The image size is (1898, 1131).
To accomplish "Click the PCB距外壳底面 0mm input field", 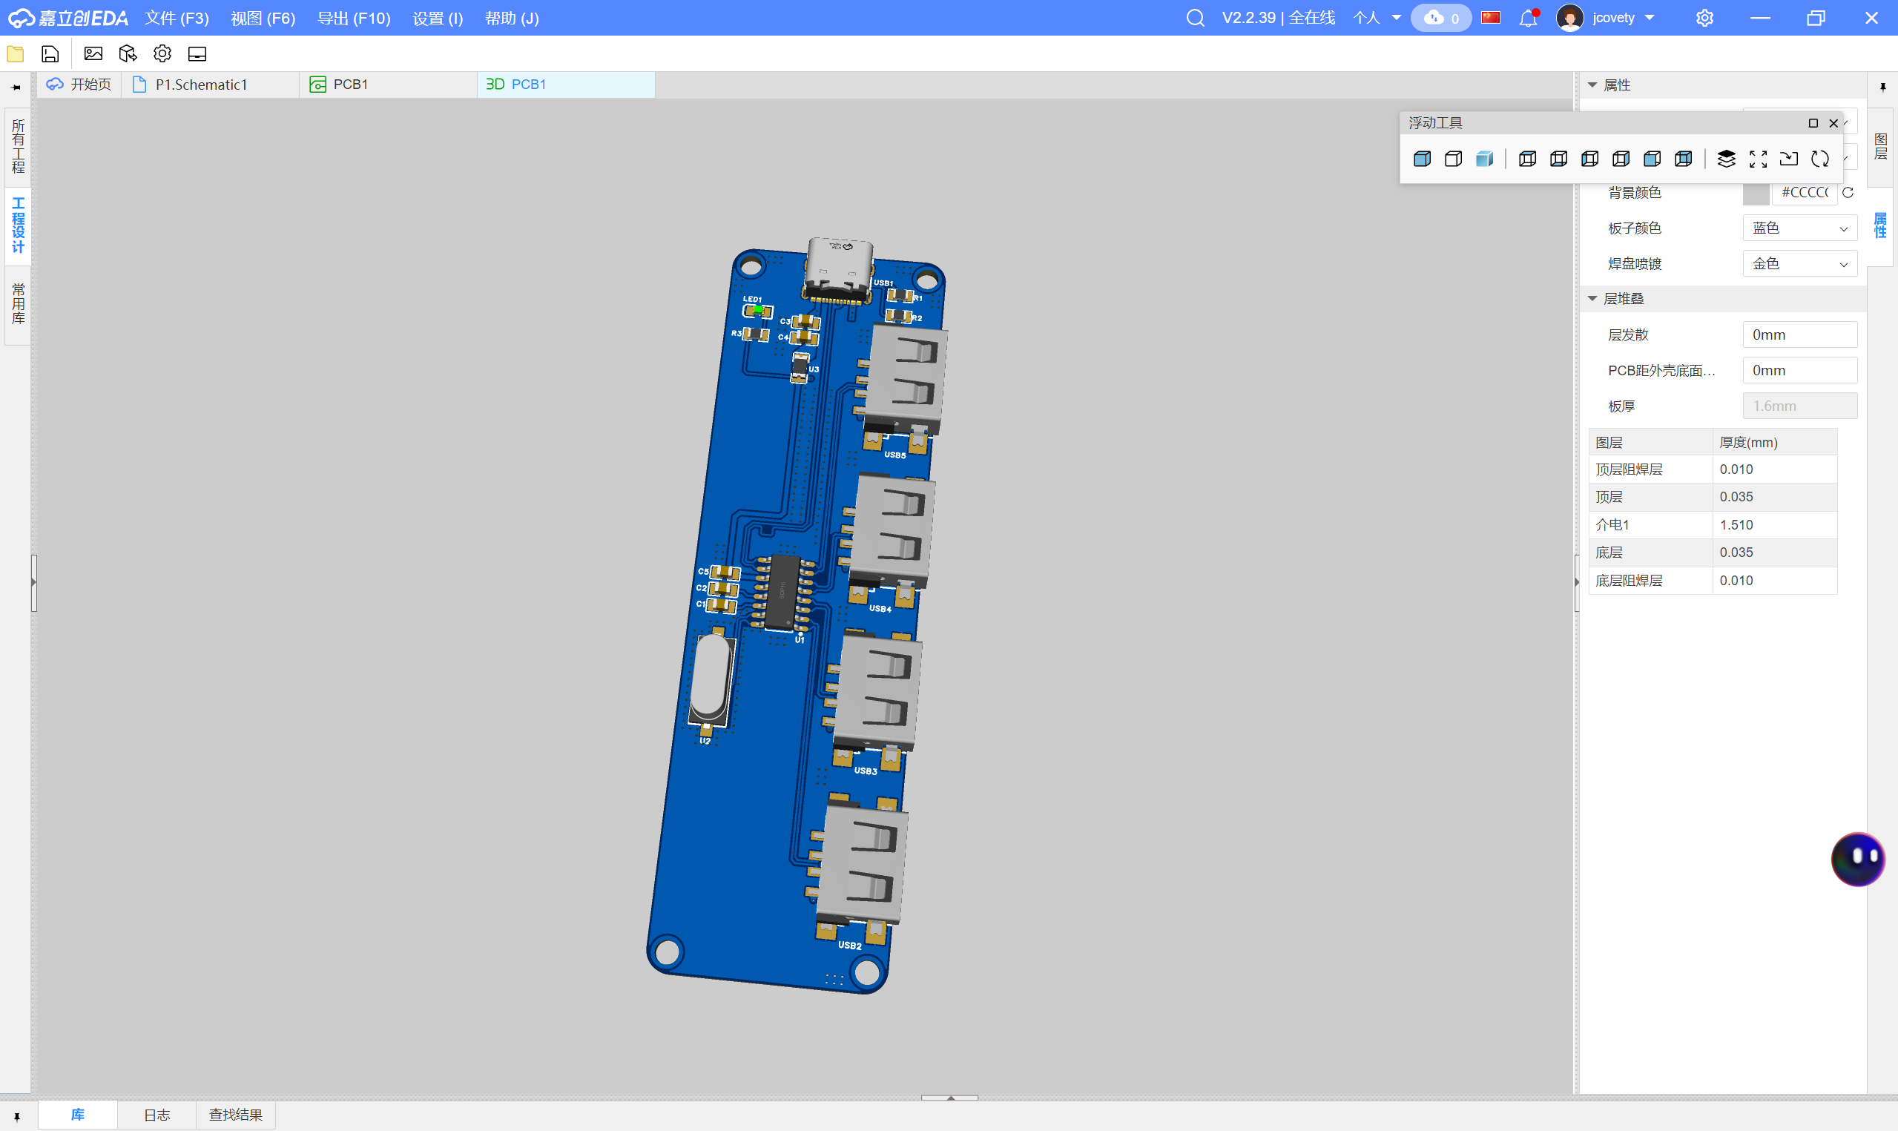I will click(x=1799, y=370).
